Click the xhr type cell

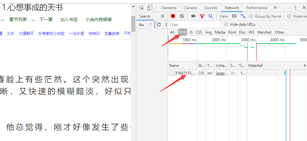coord(210,73)
